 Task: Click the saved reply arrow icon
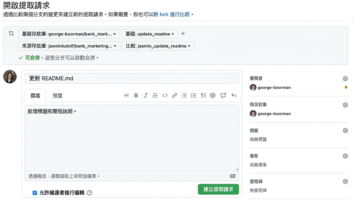click(x=234, y=95)
